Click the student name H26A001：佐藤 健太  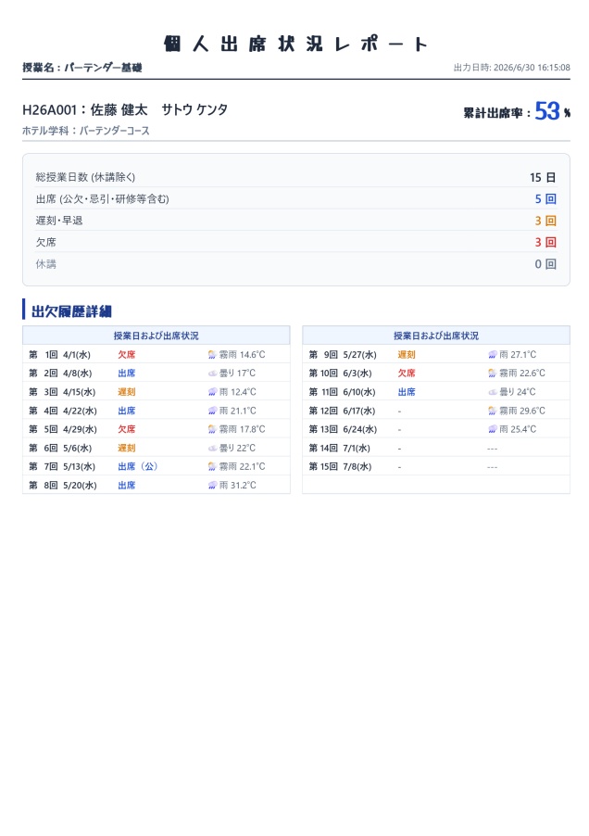click(x=84, y=110)
